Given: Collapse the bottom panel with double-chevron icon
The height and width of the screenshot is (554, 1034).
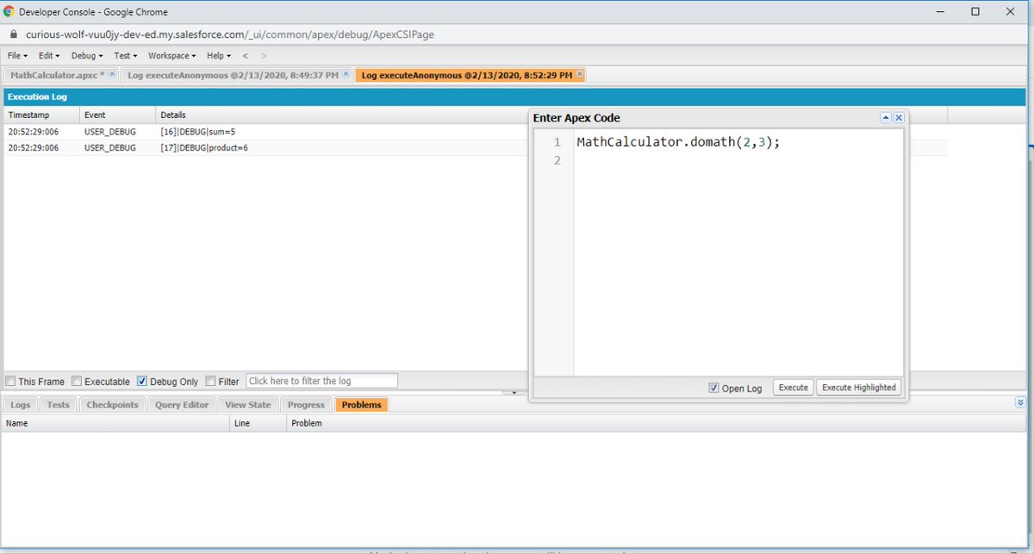Looking at the screenshot, I should 1020,402.
